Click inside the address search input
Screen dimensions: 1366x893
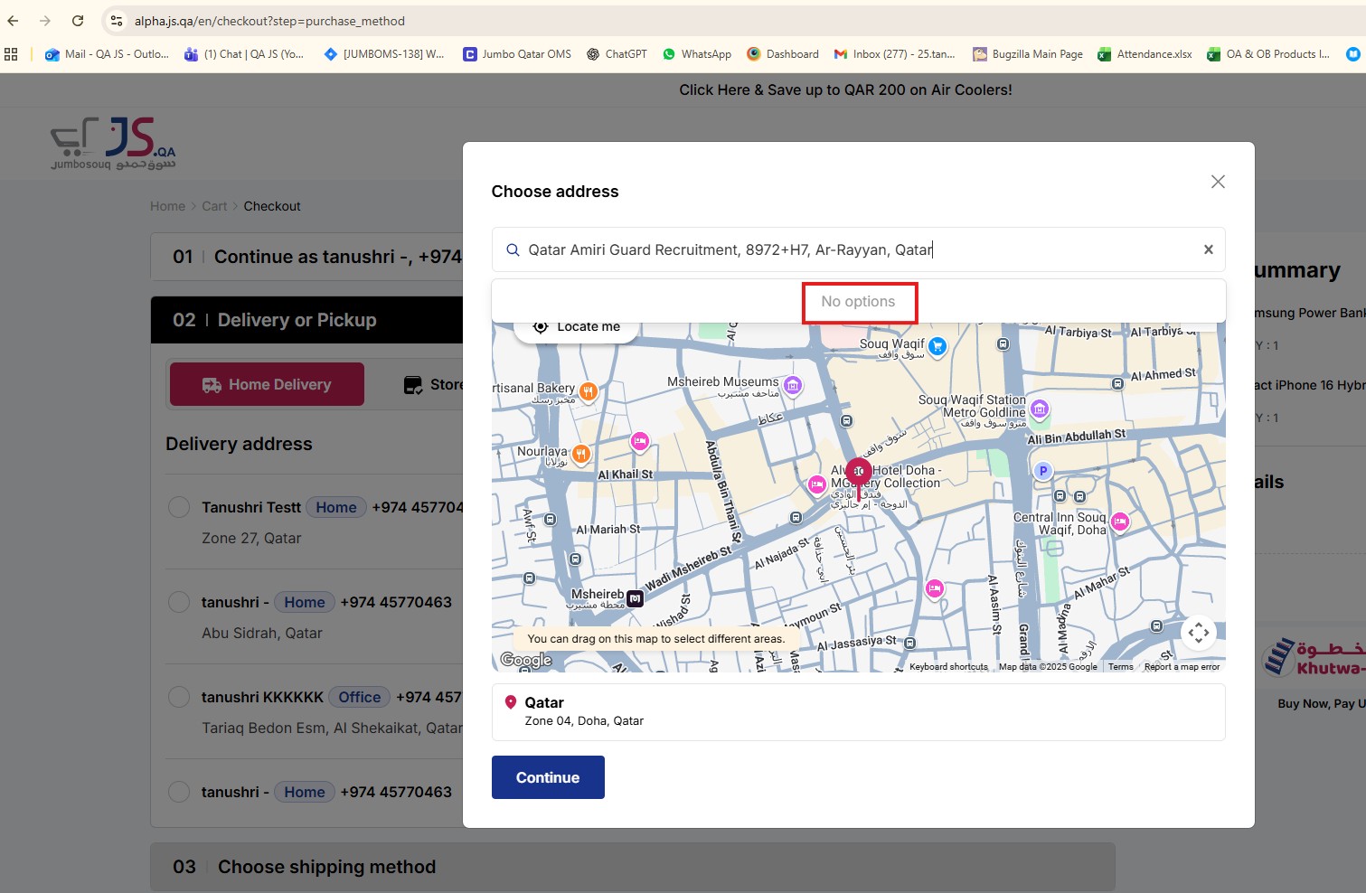pyautogui.click(x=850, y=249)
